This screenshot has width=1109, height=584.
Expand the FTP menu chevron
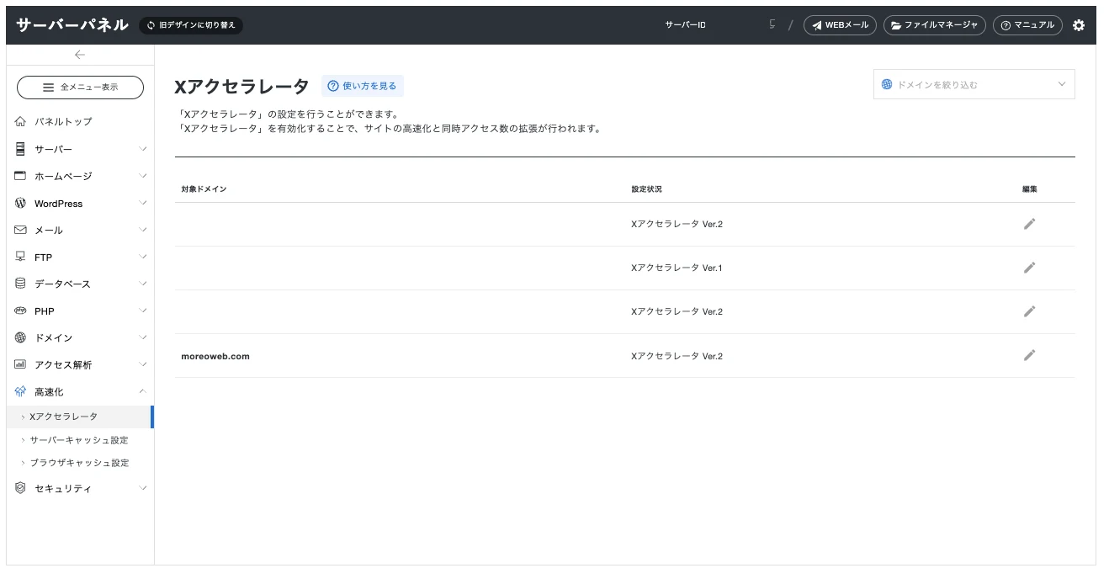[x=143, y=257]
